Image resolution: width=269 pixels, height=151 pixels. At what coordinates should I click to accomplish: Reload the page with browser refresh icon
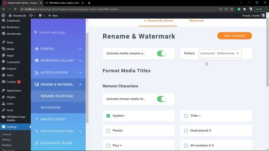coord(15,9)
